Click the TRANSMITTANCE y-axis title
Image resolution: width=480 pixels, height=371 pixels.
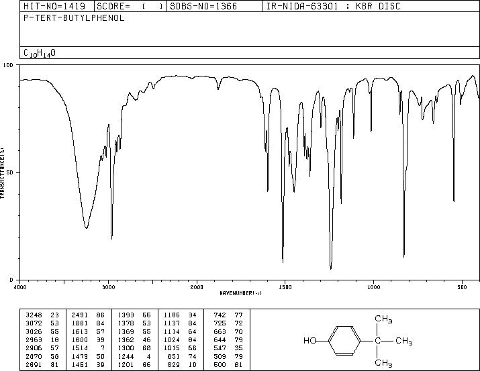[3, 173]
